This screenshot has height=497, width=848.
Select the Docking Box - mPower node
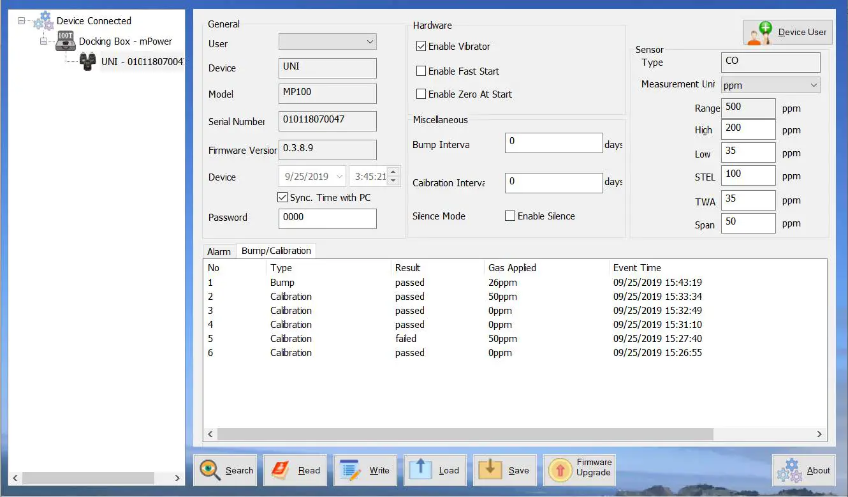click(125, 41)
